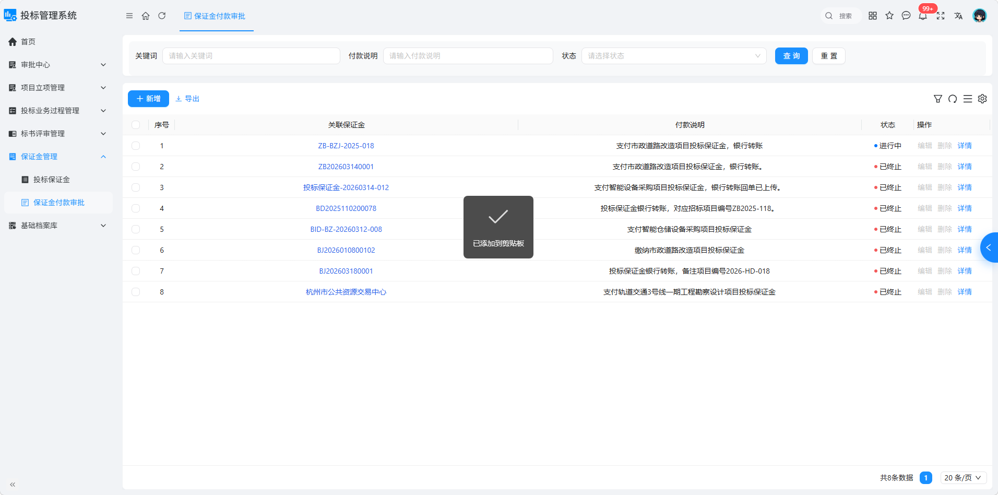The image size is (998, 495).
Task: Click the 查询 search button
Action: (791, 56)
